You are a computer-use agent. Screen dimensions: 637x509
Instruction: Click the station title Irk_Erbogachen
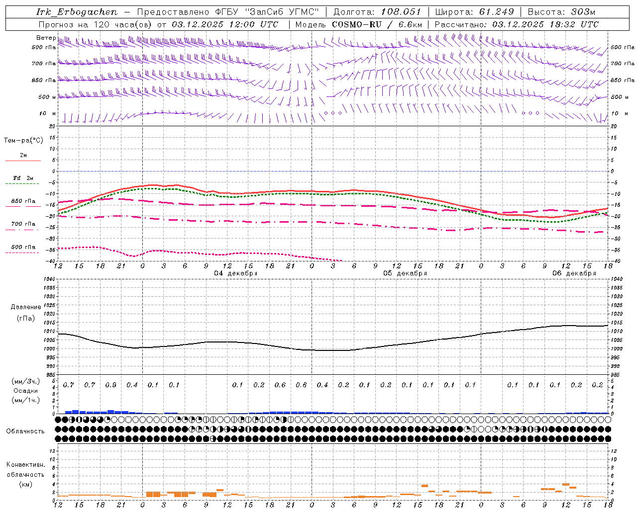pyautogui.click(x=77, y=12)
